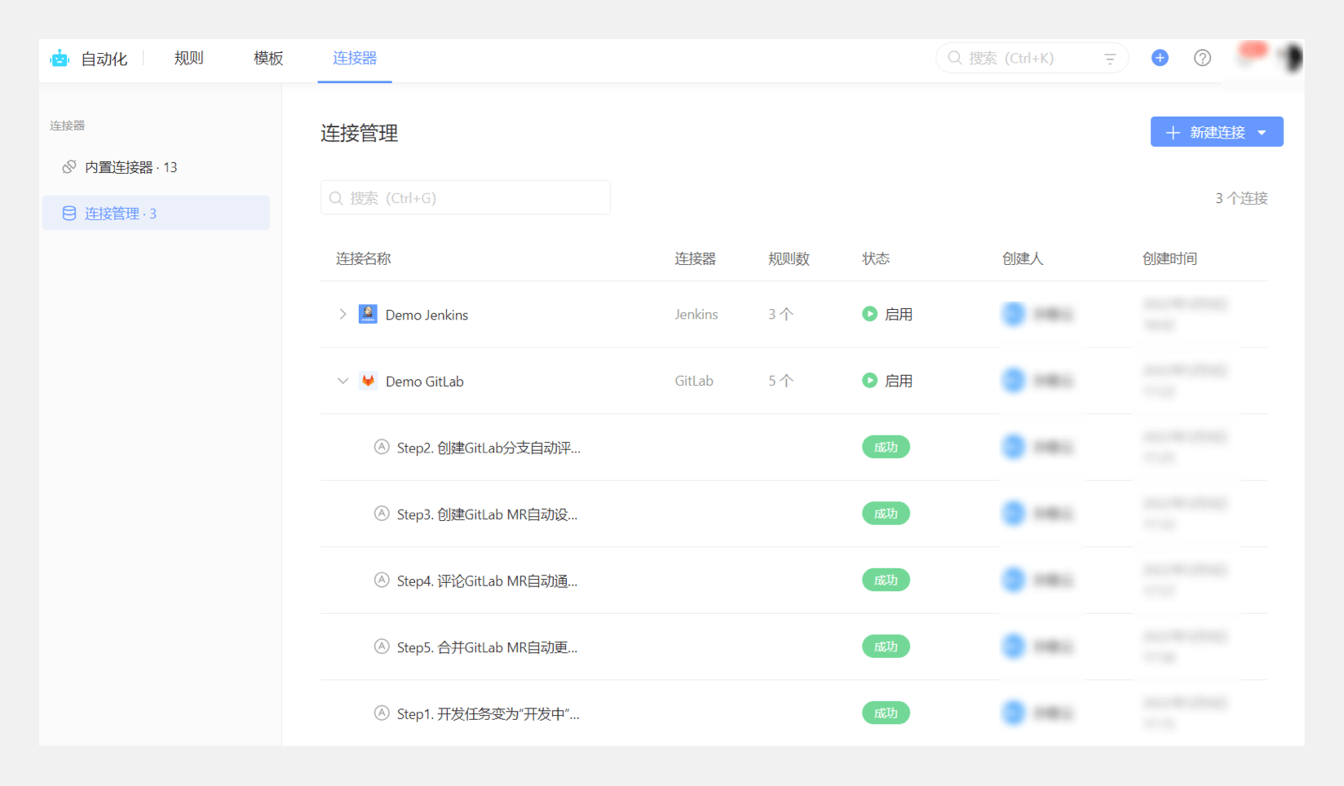1344x786 pixels.
Task: Click the search filter icon in top bar
Action: (1110, 59)
